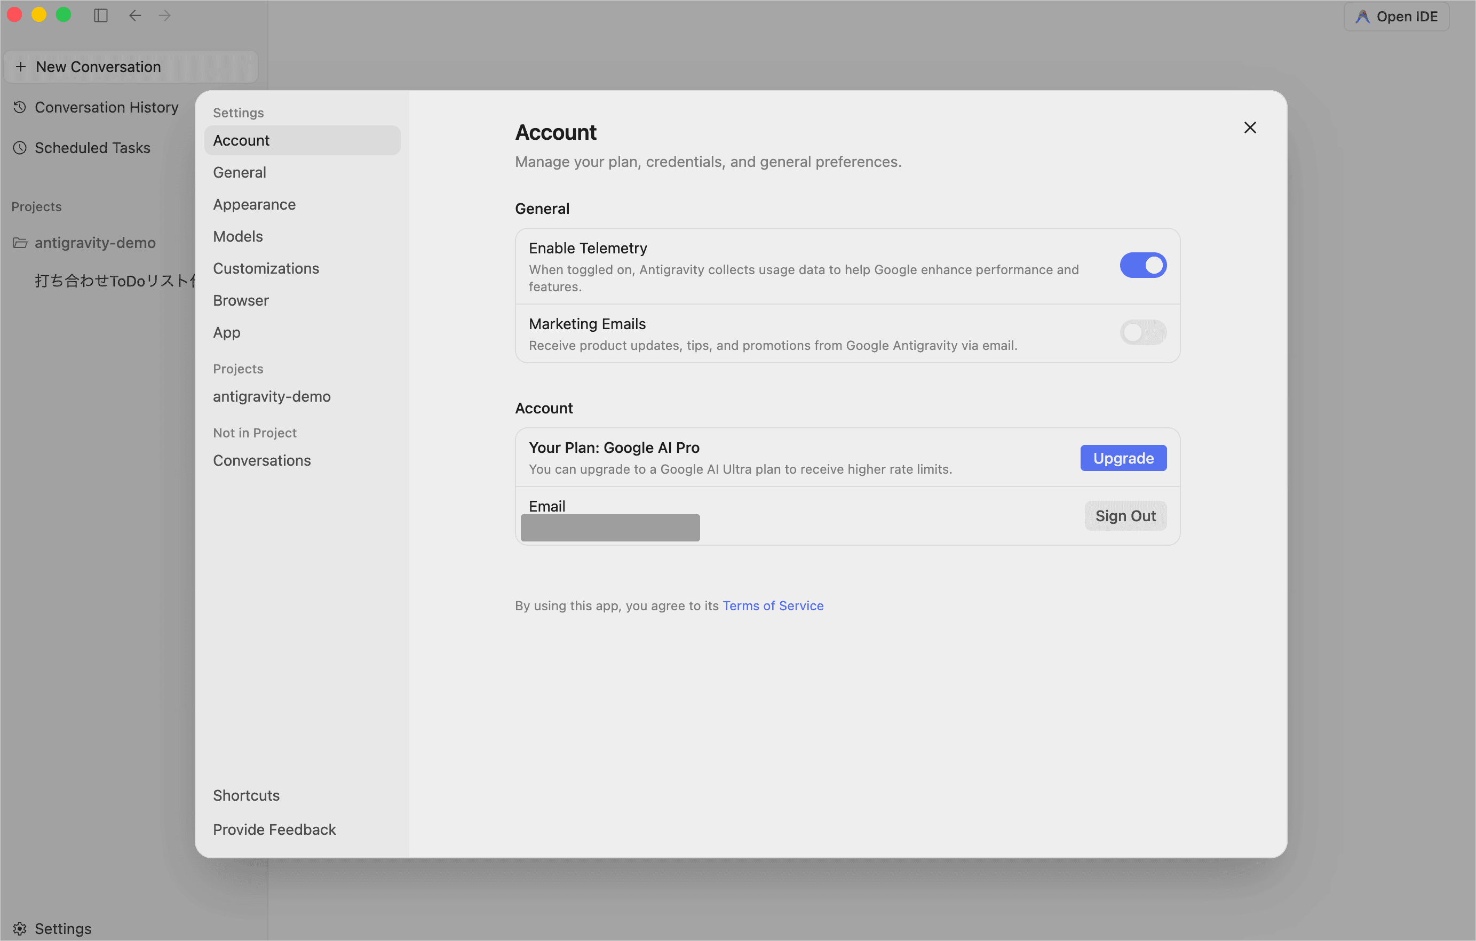Viewport: 1476px width, 941px height.
Task: Click 'Your Plan: Google AI Pro' text
Action: (614, 447)
